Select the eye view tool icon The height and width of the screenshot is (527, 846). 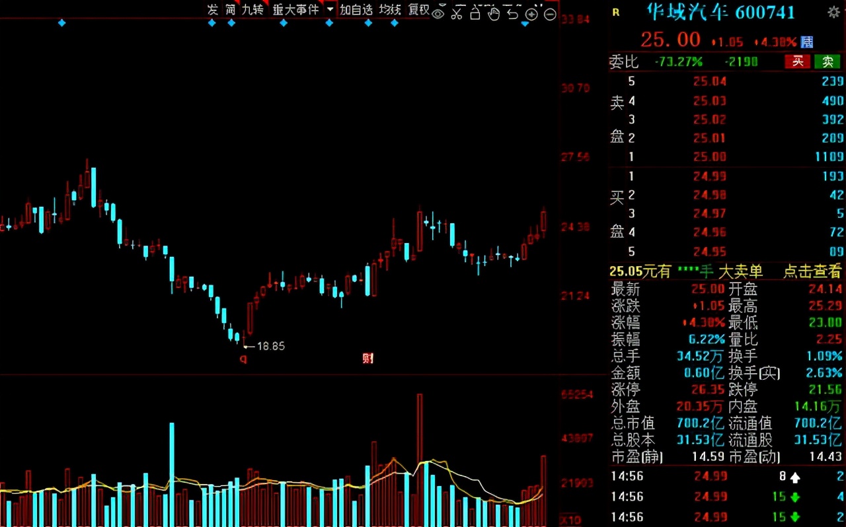tap(438, 13)
